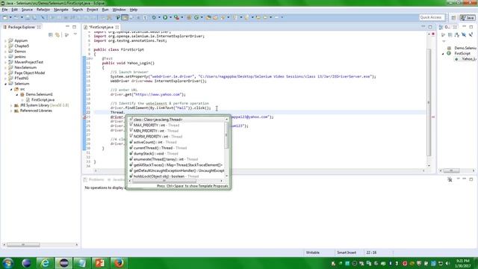Open the Debug button dropdown arrow

(159, 18)
